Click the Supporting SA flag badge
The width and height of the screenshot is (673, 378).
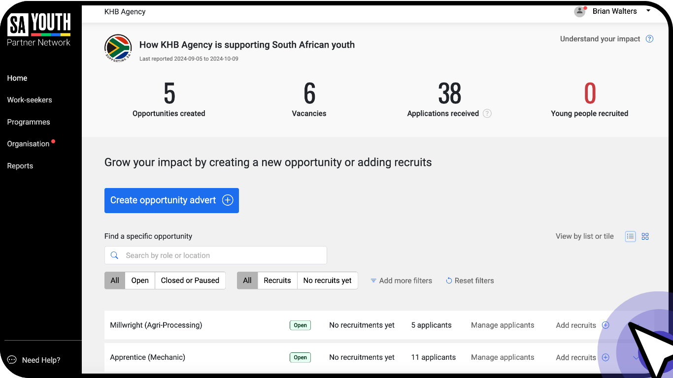click(x=118, y=48)
